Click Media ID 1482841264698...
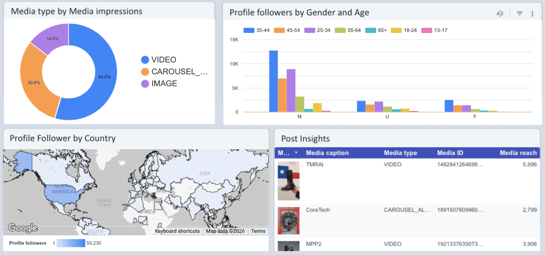 click(x=460, y=164)
